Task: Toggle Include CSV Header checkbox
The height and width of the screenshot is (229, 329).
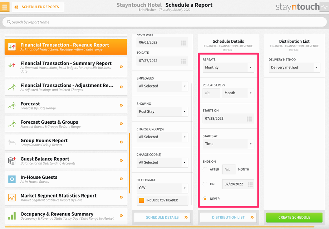Action: point(141,200)
